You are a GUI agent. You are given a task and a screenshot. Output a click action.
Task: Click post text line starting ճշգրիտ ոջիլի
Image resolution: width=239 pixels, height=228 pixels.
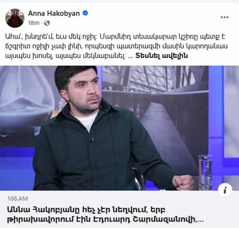point(116,46)
